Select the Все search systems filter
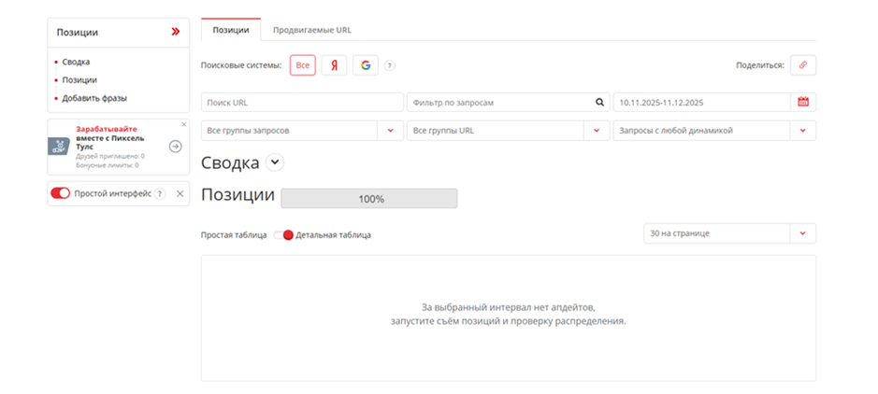The height and width of the screenshot is (394, 878). click(302, 65)
